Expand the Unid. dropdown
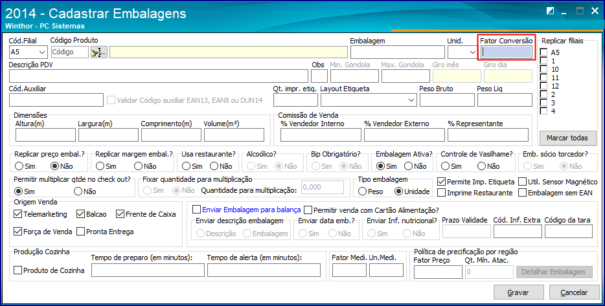Screen dimensions: 605x306 coord(473,52)
